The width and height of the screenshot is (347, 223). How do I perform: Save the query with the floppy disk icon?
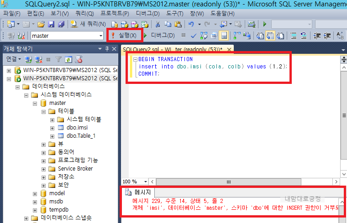(51, 24)
